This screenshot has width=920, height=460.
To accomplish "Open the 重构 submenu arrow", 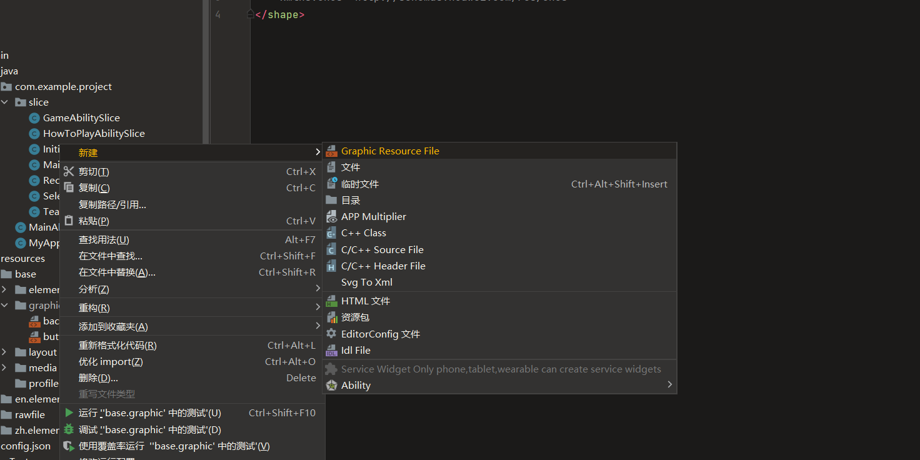I will (317, 307).
